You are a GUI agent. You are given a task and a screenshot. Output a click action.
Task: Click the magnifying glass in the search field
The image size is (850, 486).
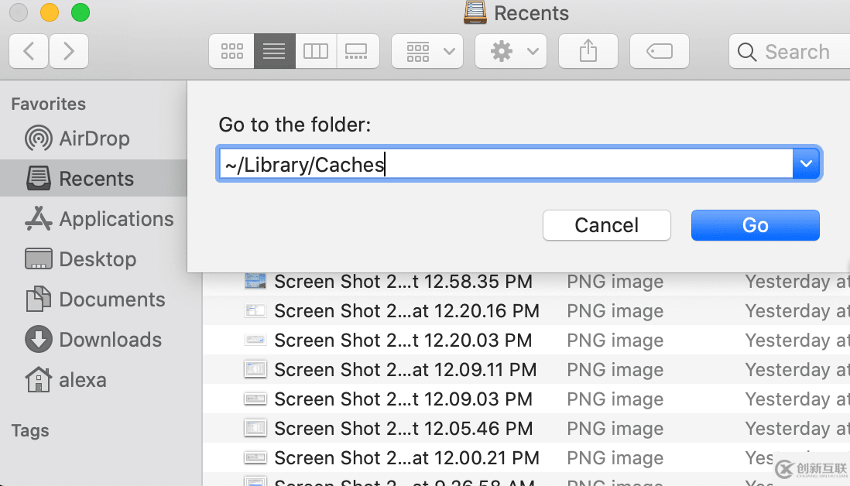746,52
